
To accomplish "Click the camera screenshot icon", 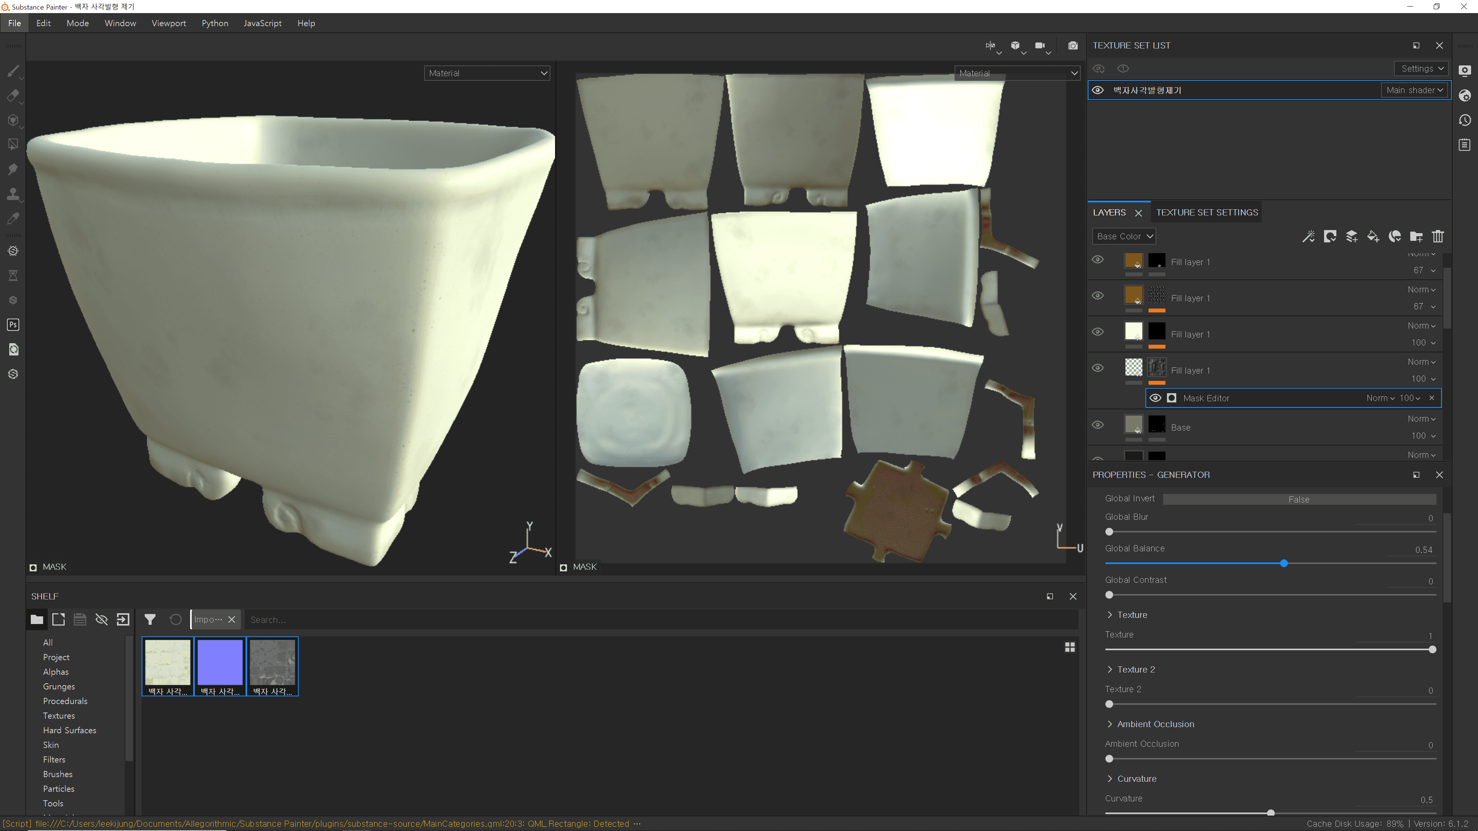I will (1072, 45).
